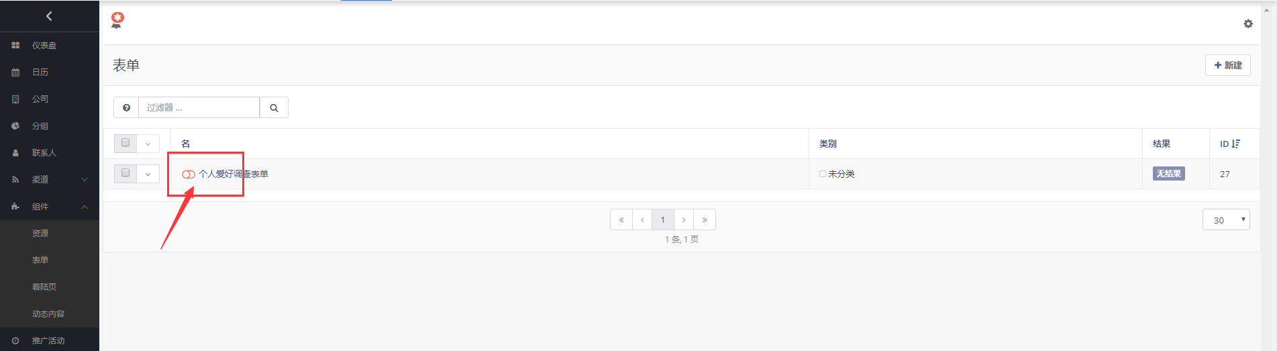
Task: Click the Mautic logo icon
Action: click(117, 20)
